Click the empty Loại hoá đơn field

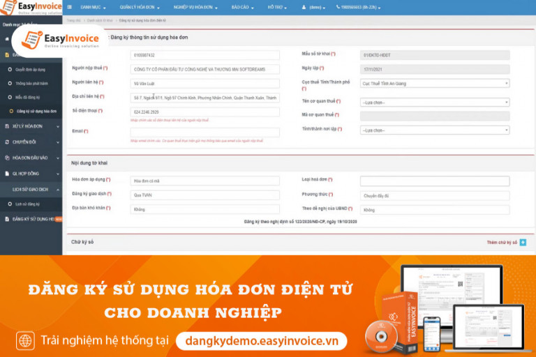[435, 181]
